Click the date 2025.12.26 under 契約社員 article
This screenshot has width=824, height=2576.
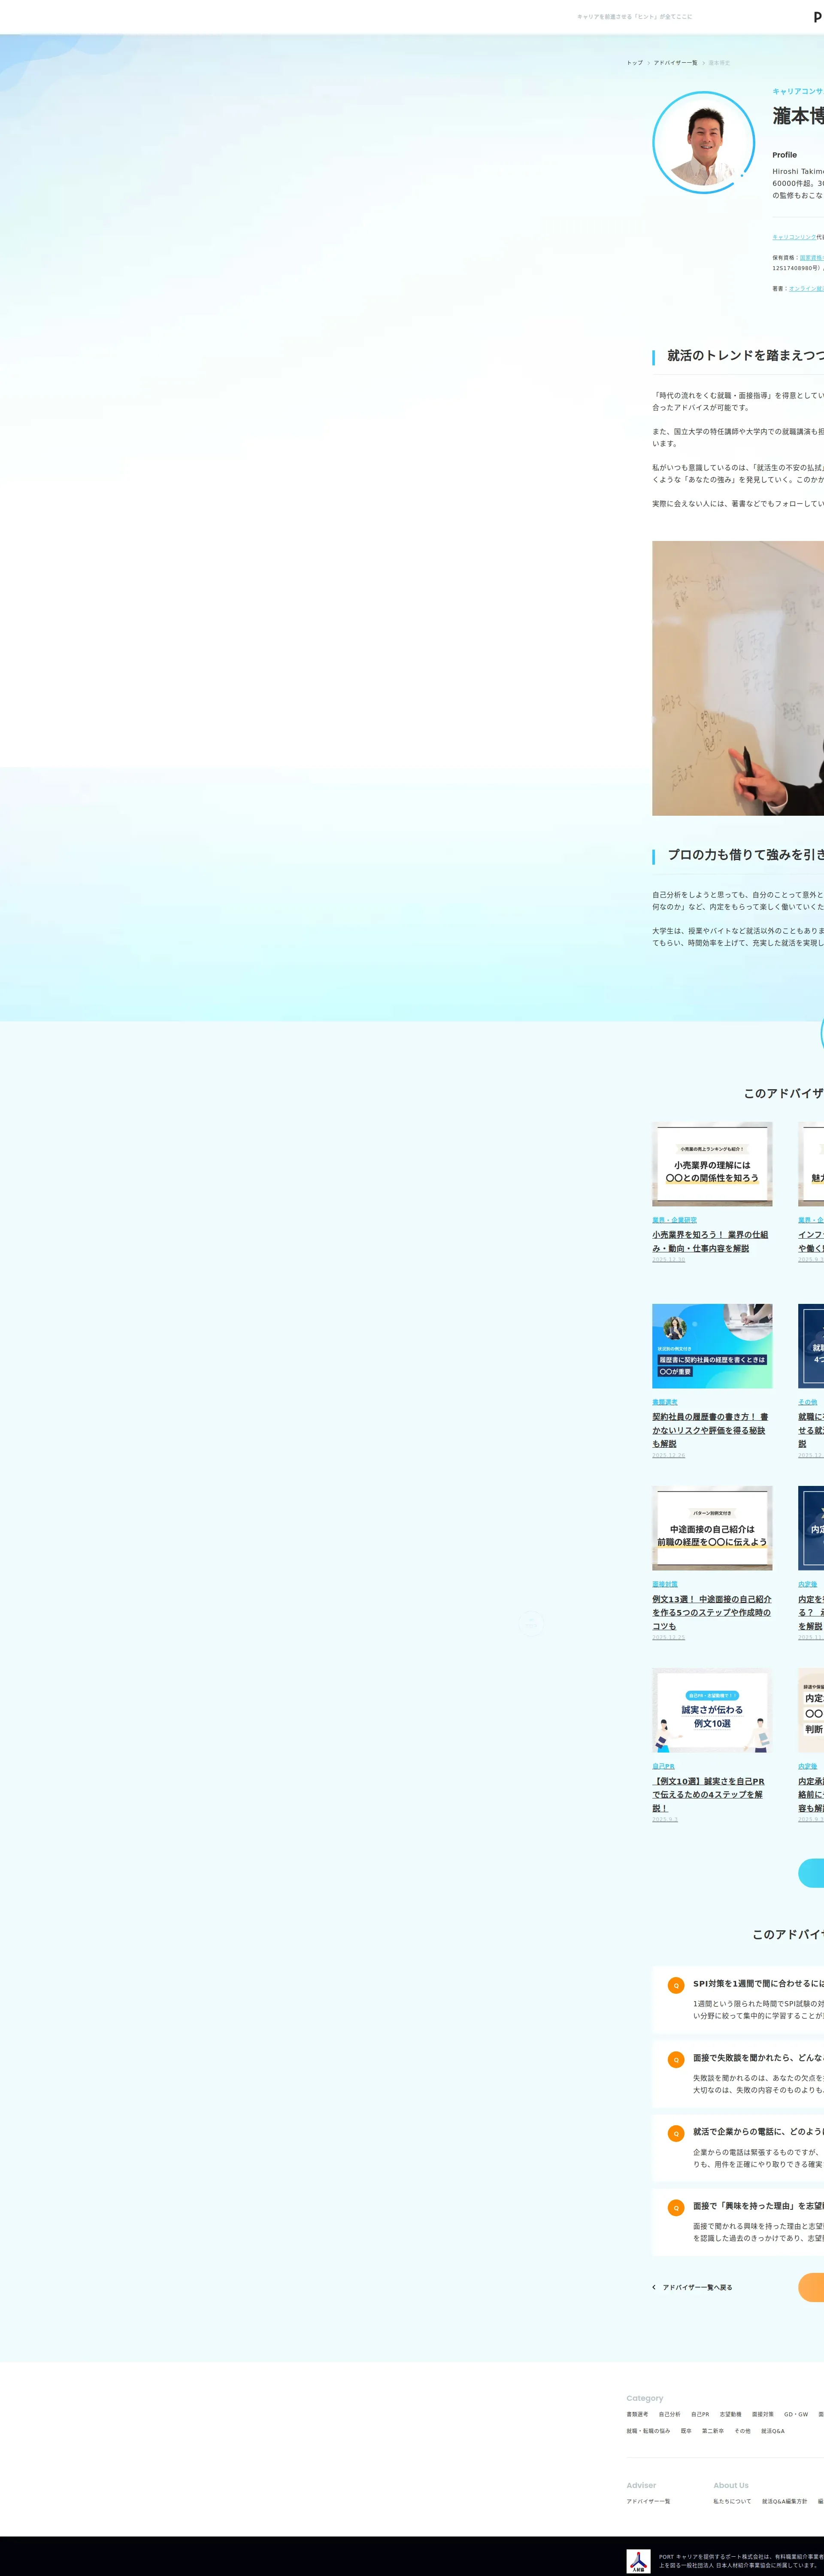pyautogui.click(x=668, y=1455)
